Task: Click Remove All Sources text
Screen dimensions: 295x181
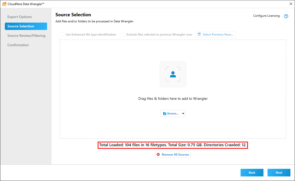Action: click(x=175, y=155)
